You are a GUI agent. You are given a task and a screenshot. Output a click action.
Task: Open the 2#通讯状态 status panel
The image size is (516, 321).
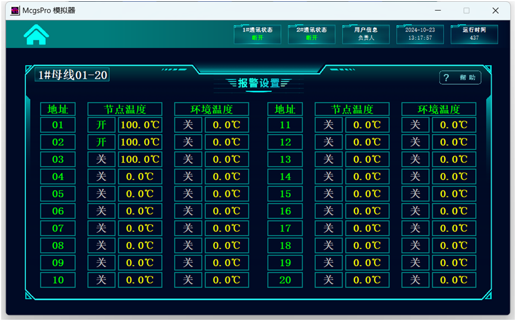(x=311, y=34)
